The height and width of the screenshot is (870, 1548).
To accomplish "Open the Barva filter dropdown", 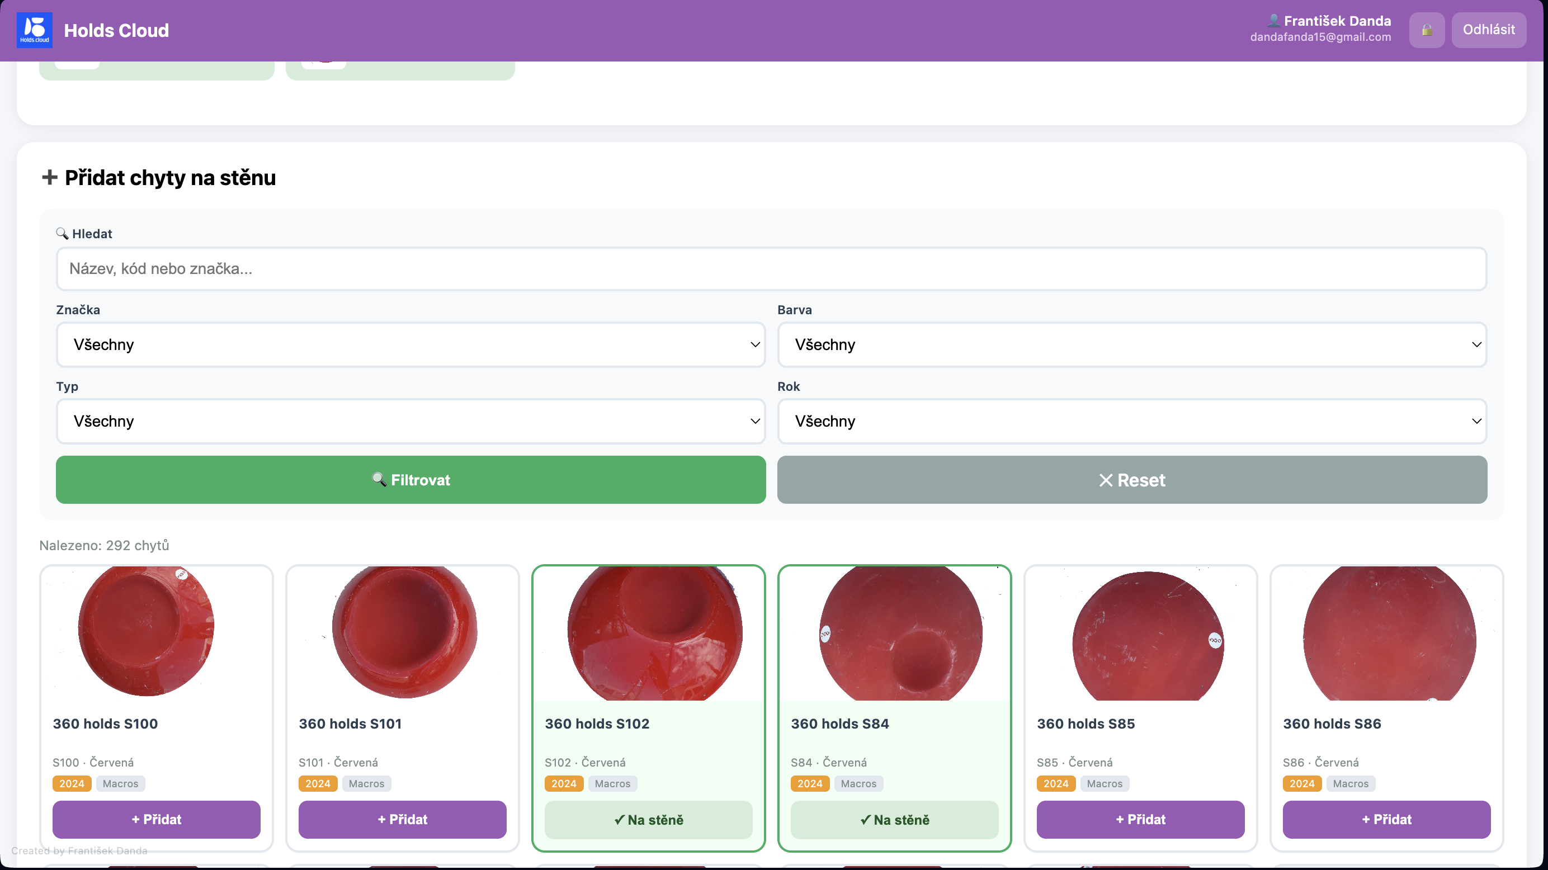I will coord(1131,344).
